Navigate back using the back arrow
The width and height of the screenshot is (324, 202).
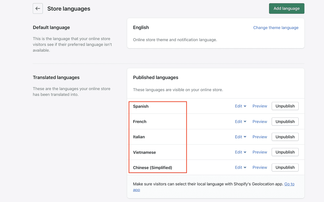coord(38,9)
